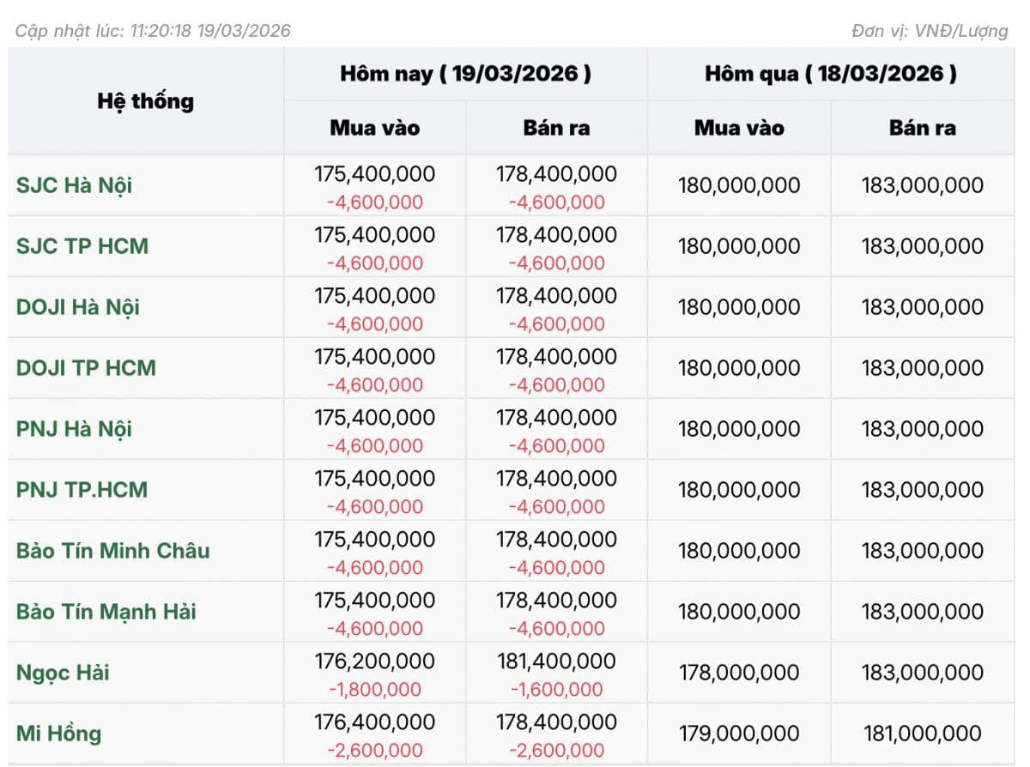Viewport: 1030px width, 767px height.
Task: Select SJC Hà Nội today's buy price 175,400,000
Action: (375, 174)
